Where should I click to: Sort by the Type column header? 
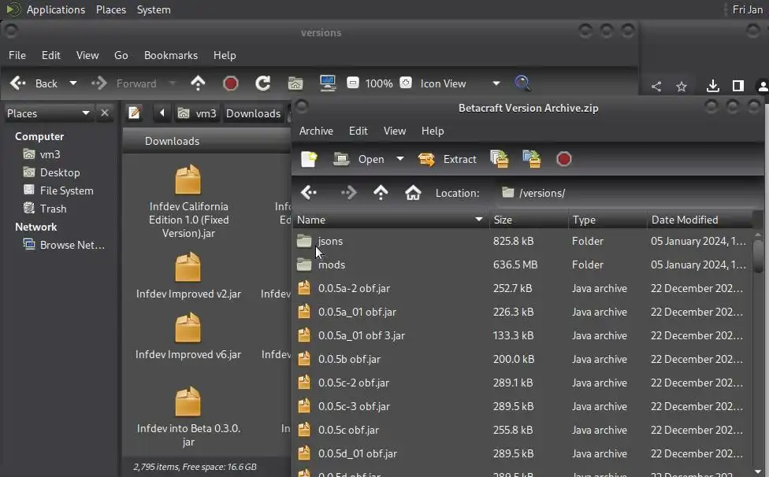(607, 220)
